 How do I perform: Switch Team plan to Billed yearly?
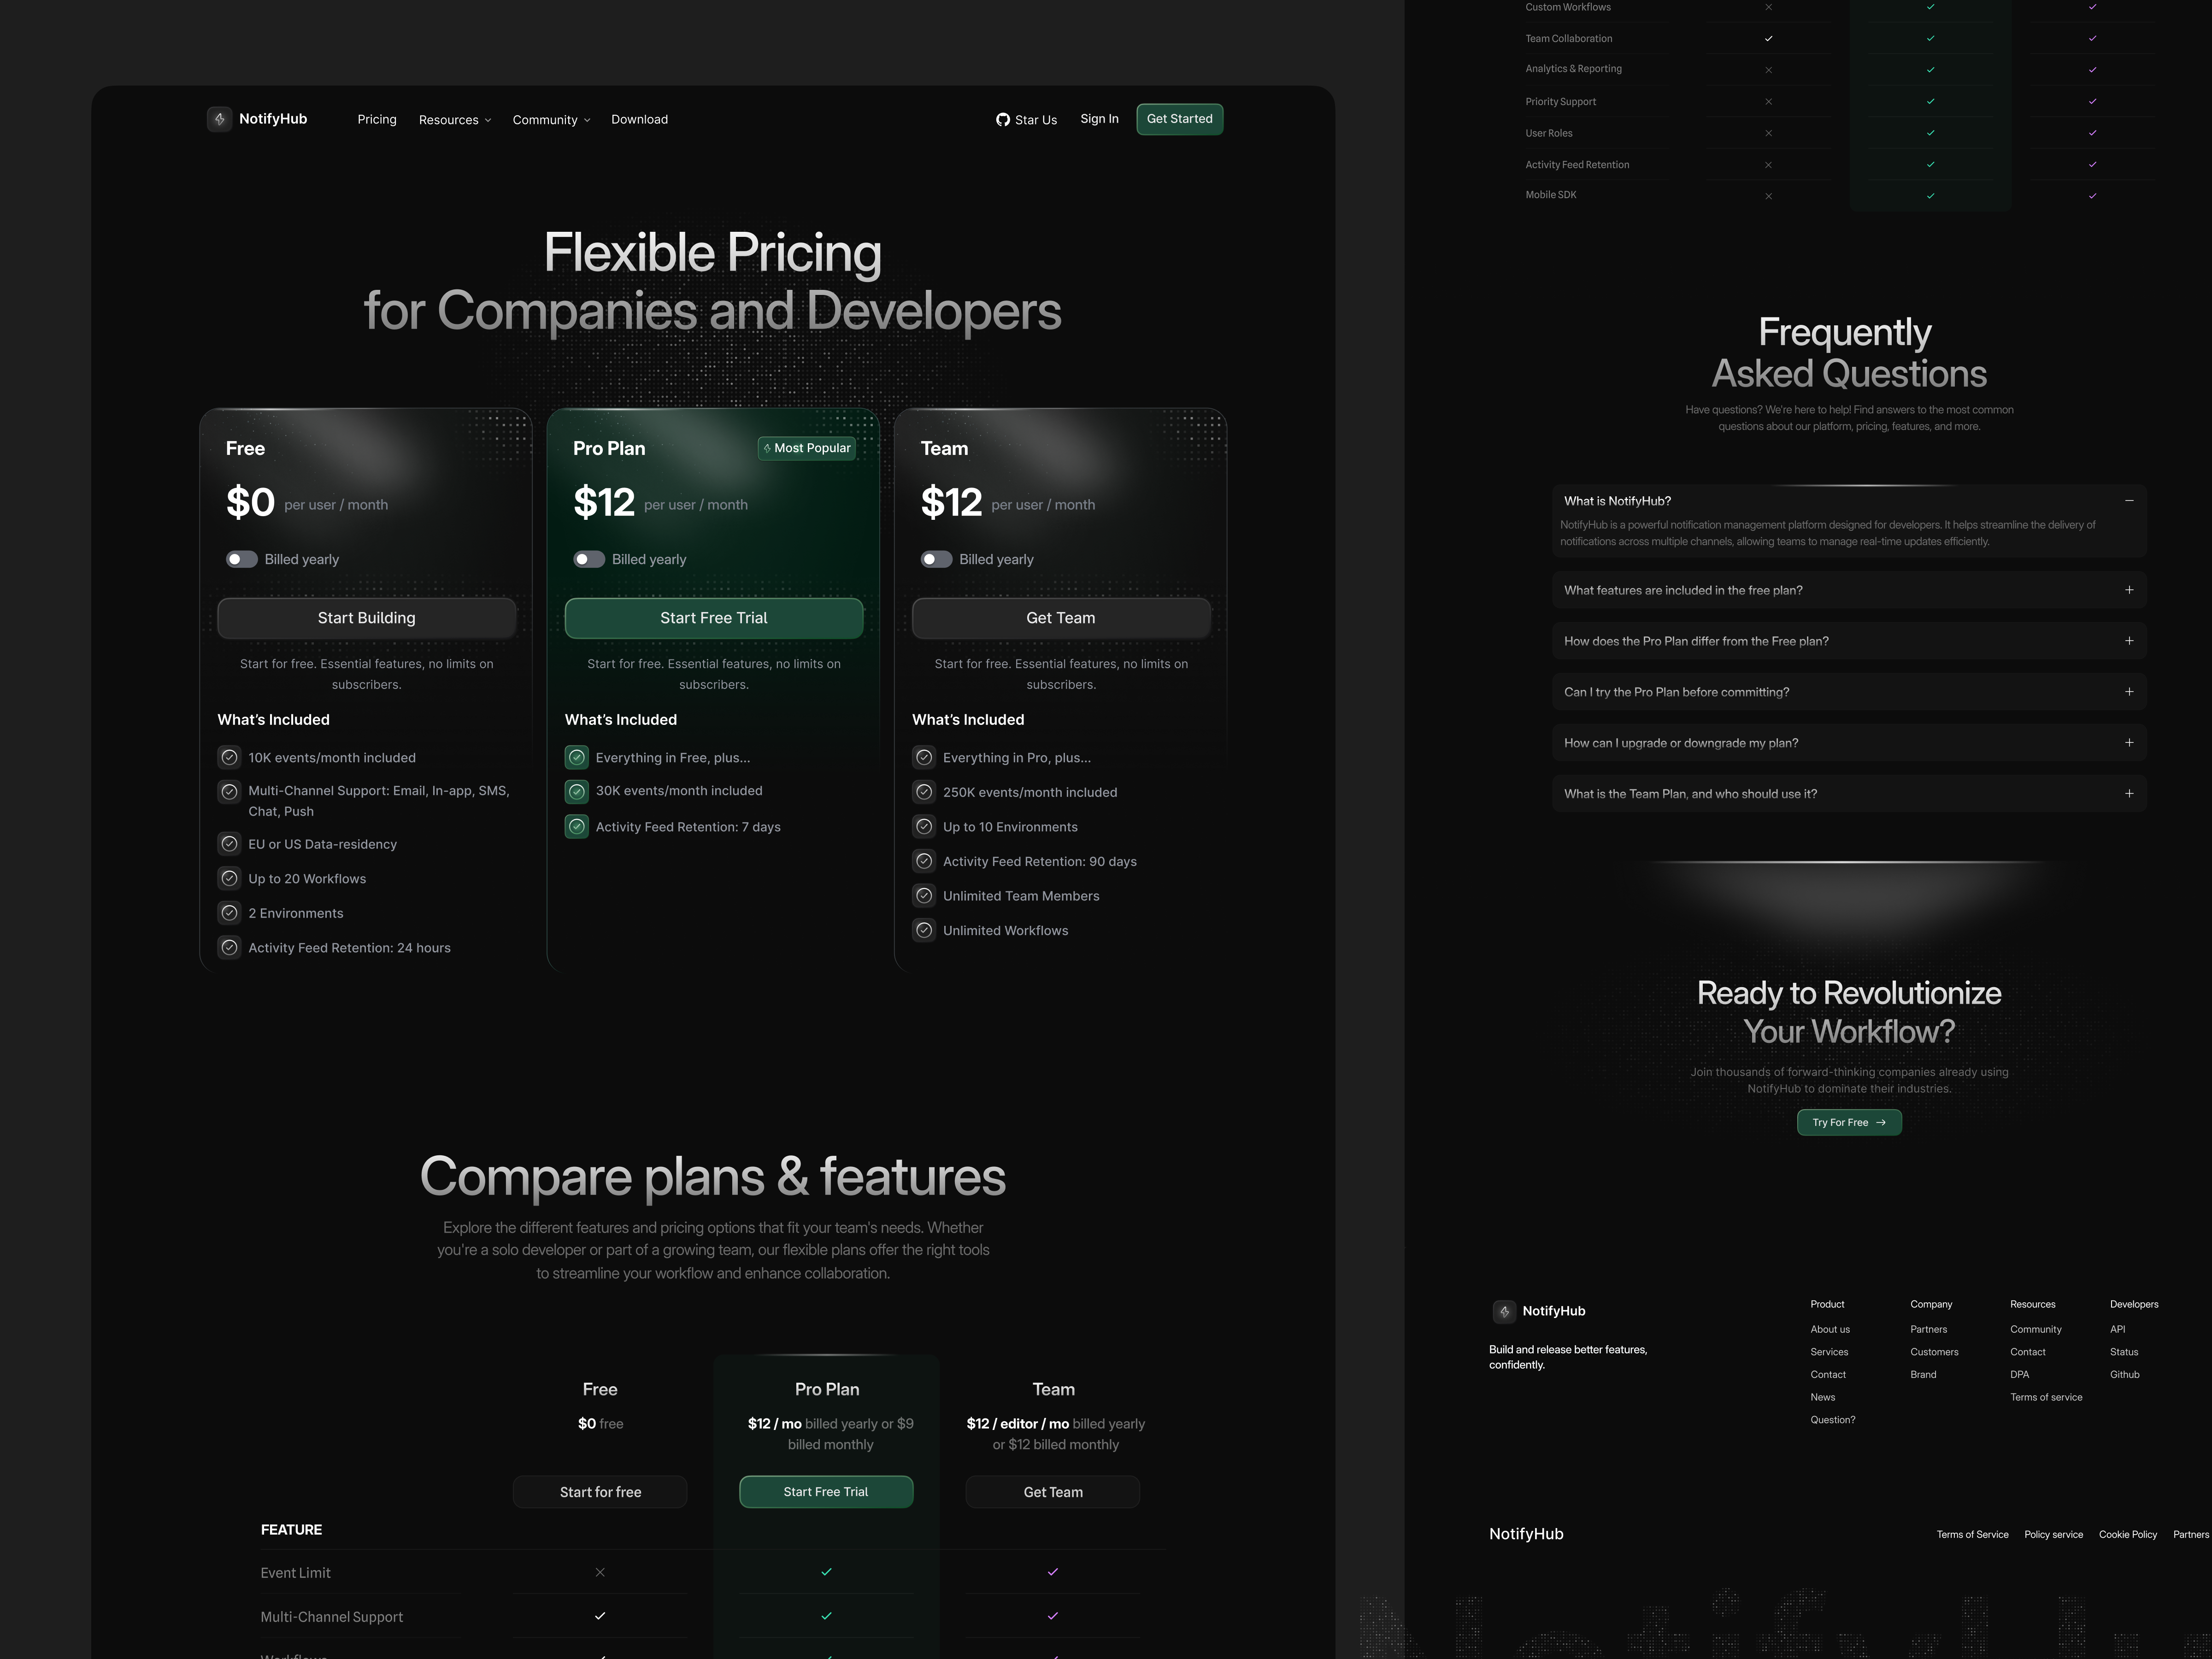click(936, 559)
